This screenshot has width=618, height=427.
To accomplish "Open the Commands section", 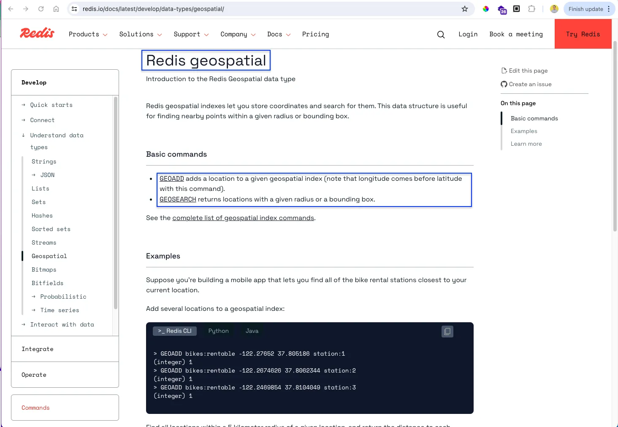I will (35, 408).
